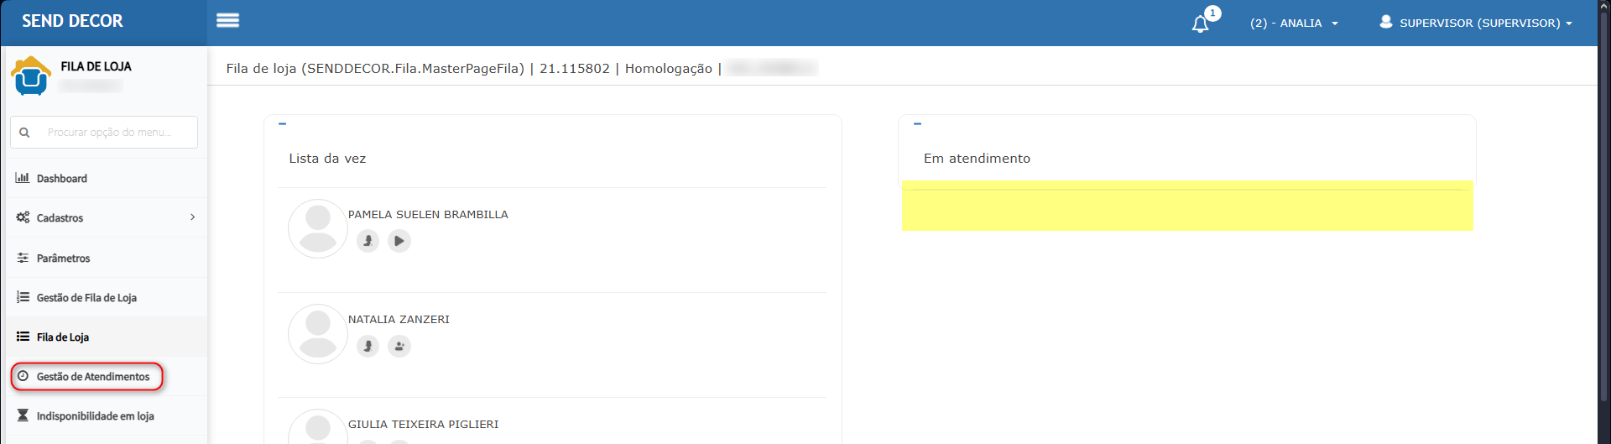Click Natalia Zanzeri's add-person icon
This screenshot has height=444, width=1611.
(399, 346)
